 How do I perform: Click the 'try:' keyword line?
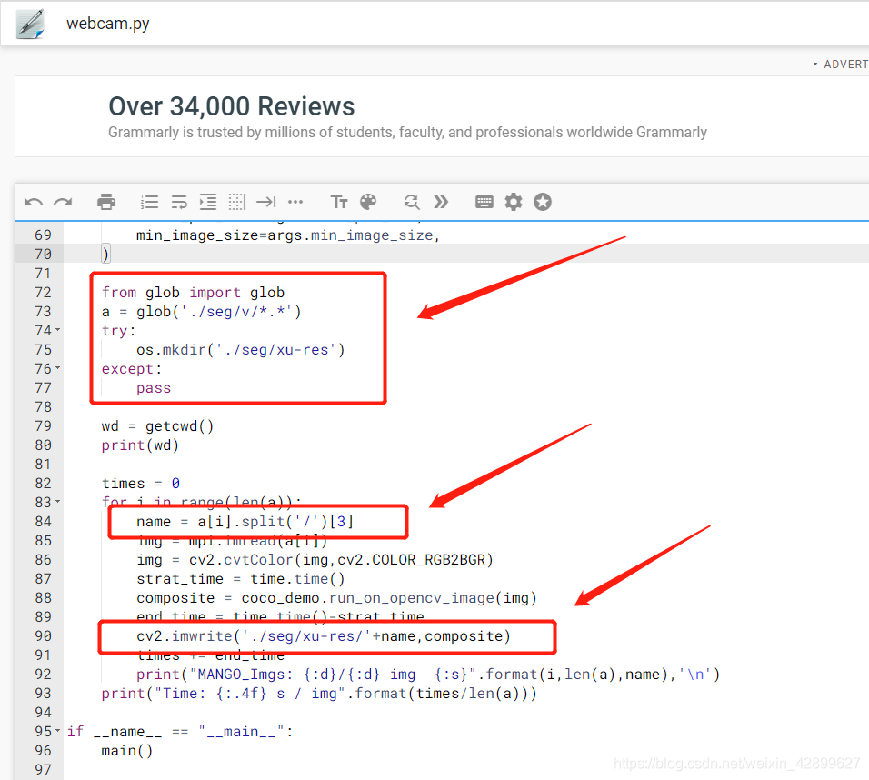coord(118,331)
